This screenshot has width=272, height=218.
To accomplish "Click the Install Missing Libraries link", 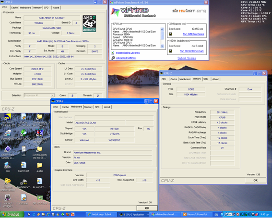I will point(128,53).
